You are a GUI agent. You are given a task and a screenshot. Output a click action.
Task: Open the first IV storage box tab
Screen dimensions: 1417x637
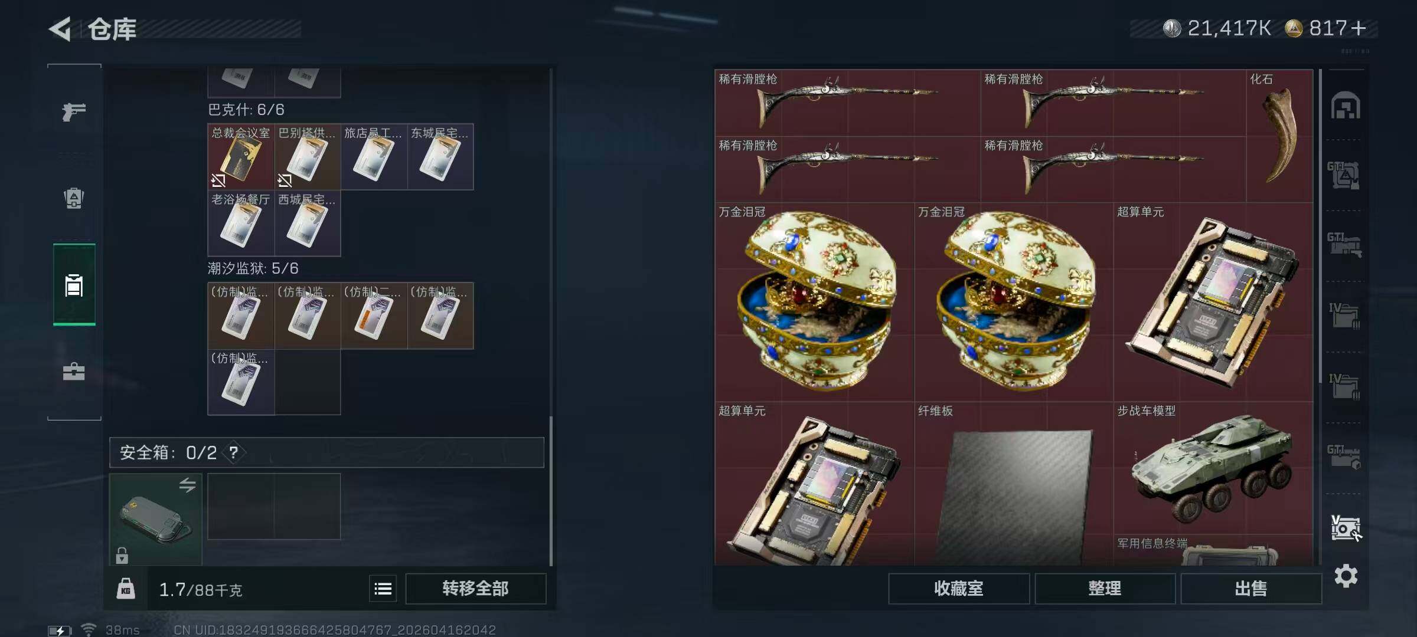[x=1344, y=316]
